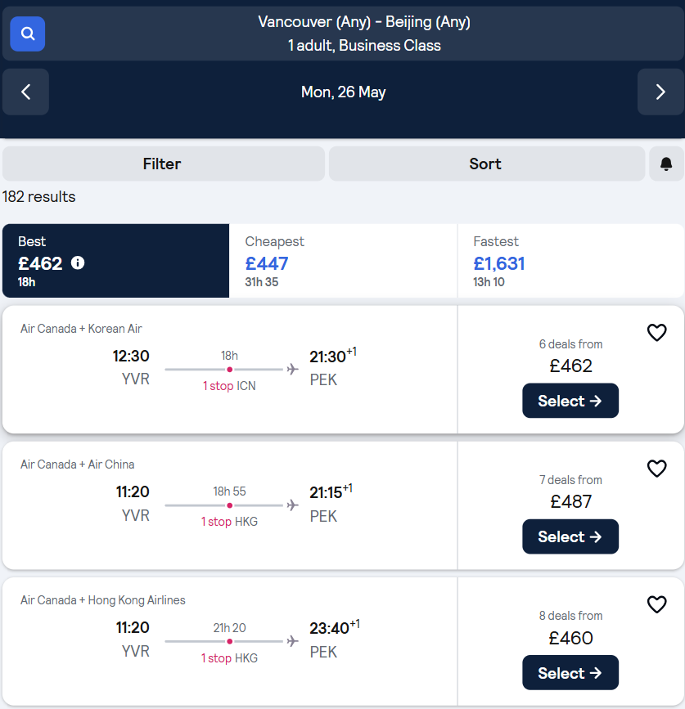Select the £460 Hong Kong Airlines deal
Image resolution: width=685 pixels, height=709 pixels.
click(x=570, y=673)
